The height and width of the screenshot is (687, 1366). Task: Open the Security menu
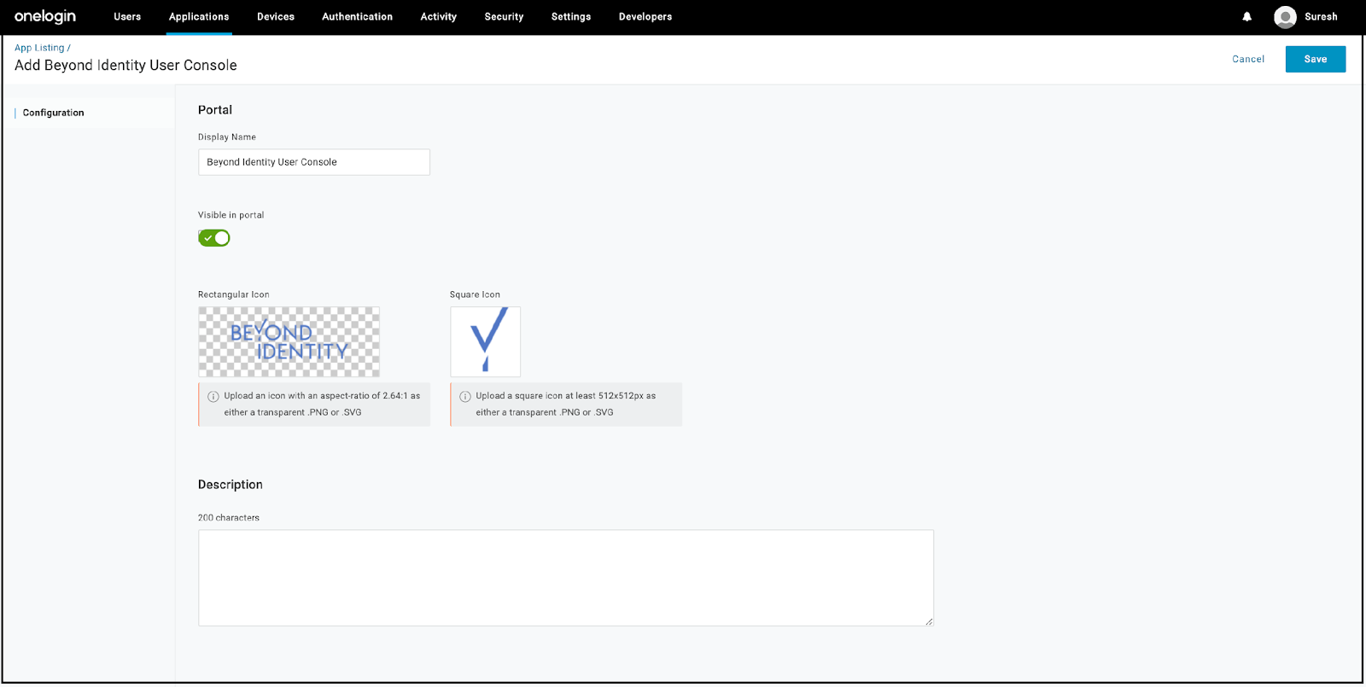pos(504,16)
